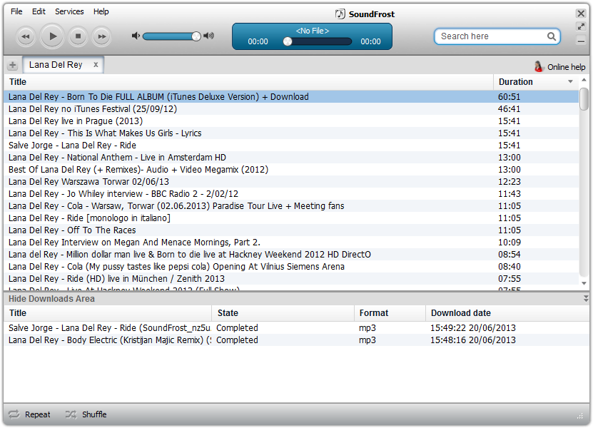Select 'Ride (HD) live in München' row
The image size is (593, 428).
click(291, 278)
